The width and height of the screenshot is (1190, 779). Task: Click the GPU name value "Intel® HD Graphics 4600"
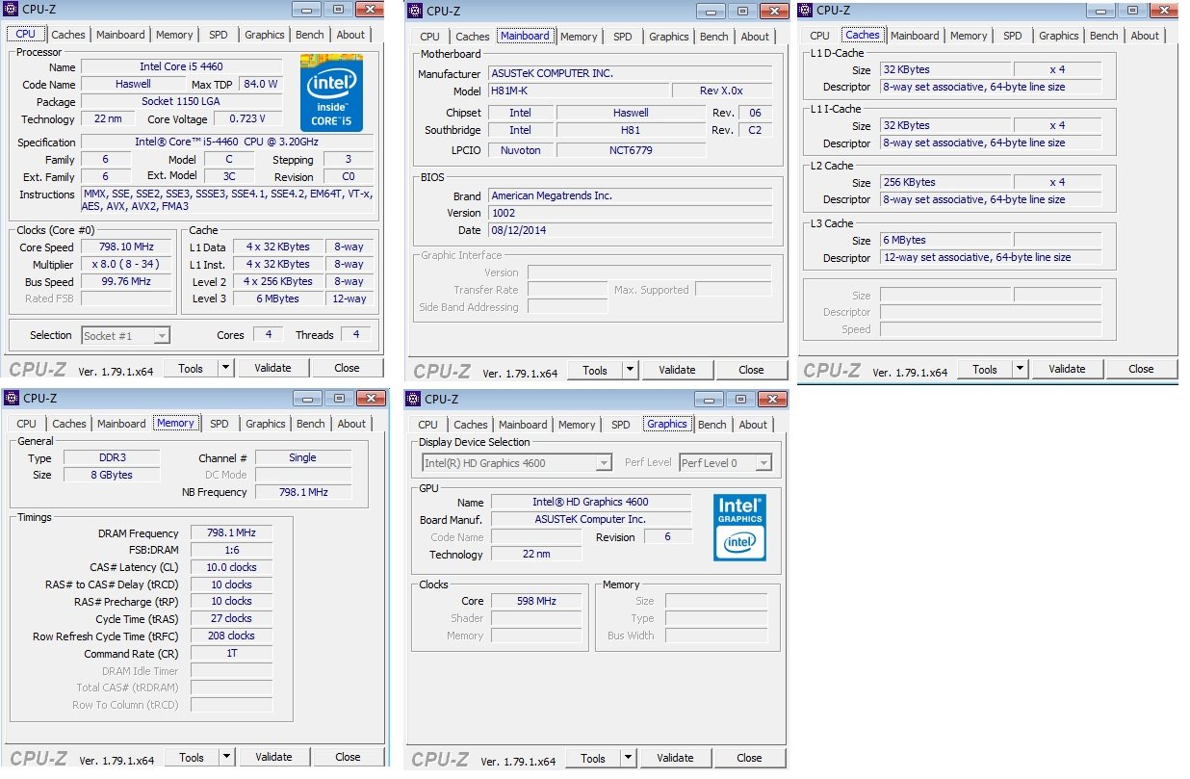590,502
